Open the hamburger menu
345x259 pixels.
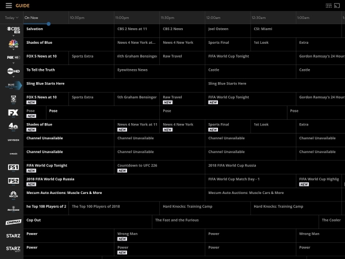tap(8, 5)
